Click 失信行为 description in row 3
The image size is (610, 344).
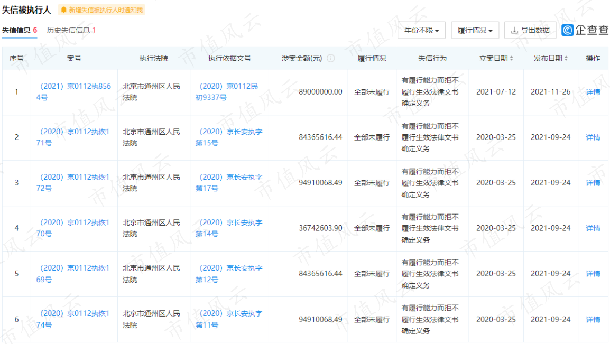[430, 183]
